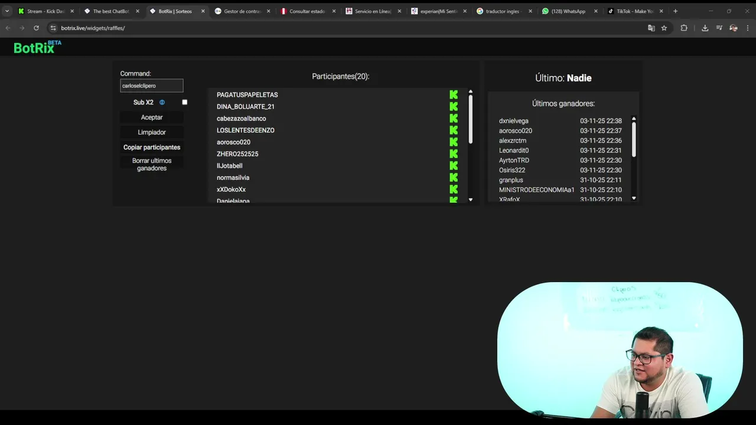
Task: Go back using the browser back arrow
Action: 8,28
